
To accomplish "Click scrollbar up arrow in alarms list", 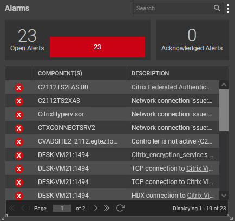I will [224, 84].
